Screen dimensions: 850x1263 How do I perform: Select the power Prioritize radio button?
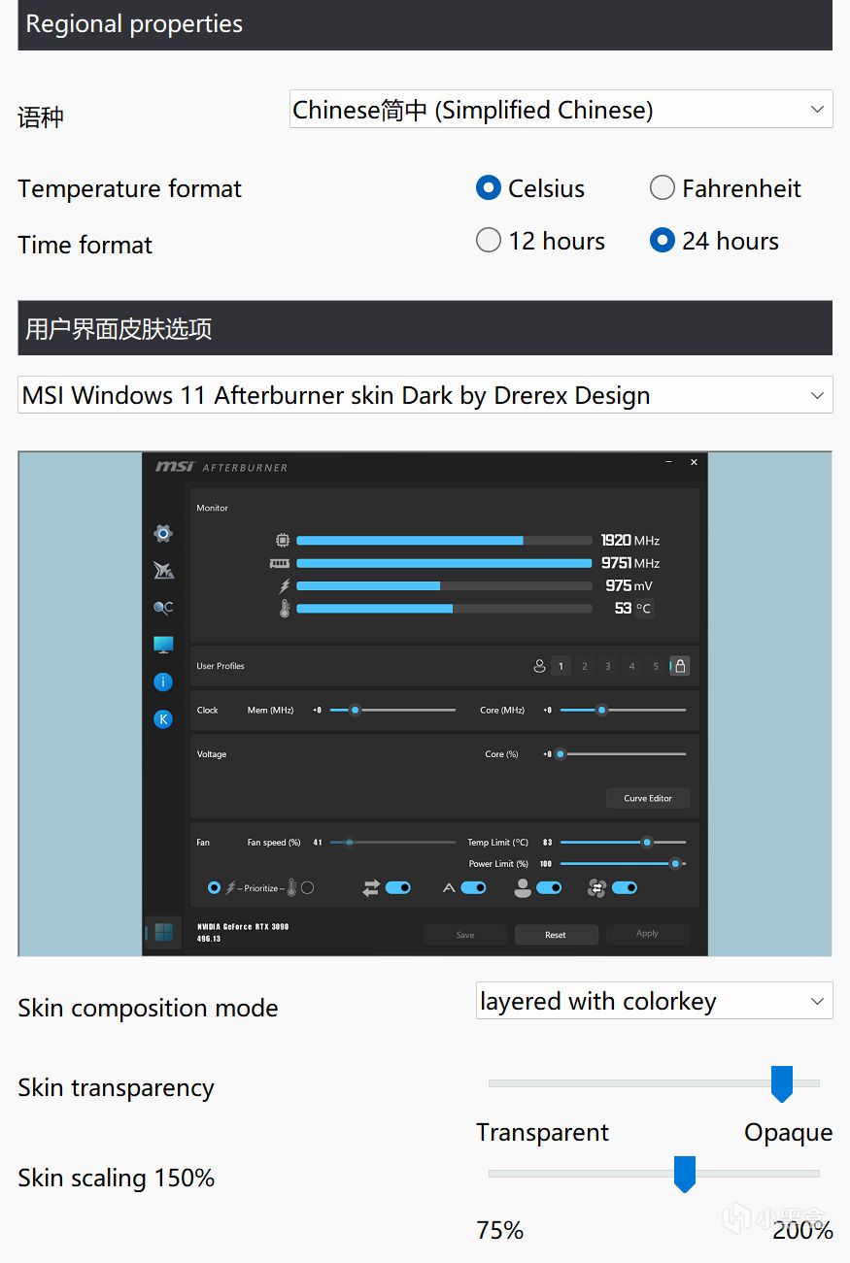[215, 887]
